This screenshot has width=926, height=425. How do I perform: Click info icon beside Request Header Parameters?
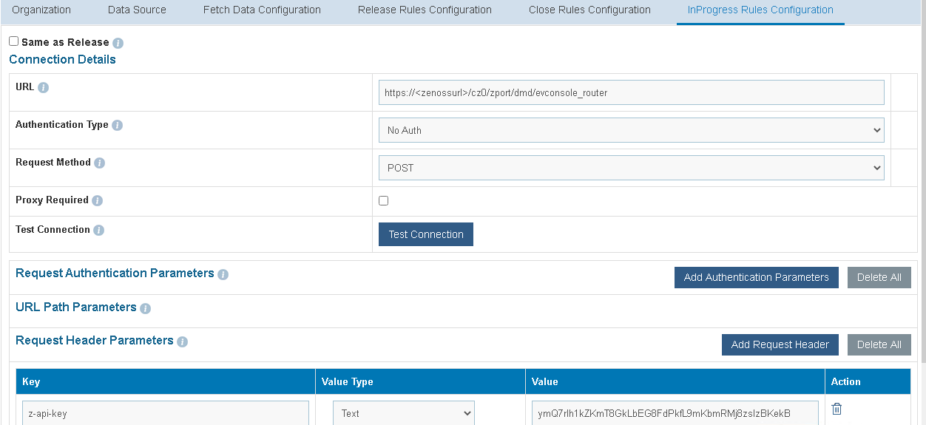pyautogui.click(x=182, y=341)
